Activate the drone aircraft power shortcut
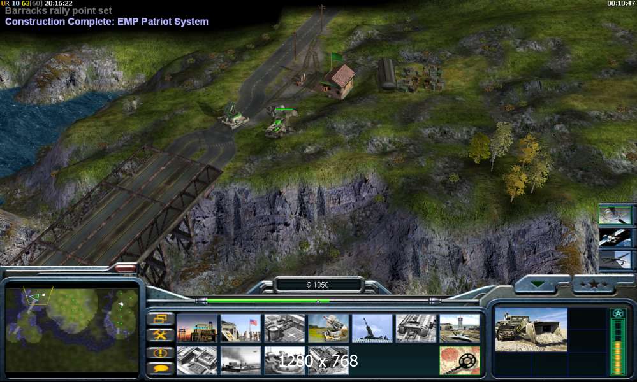 (615, 260)
